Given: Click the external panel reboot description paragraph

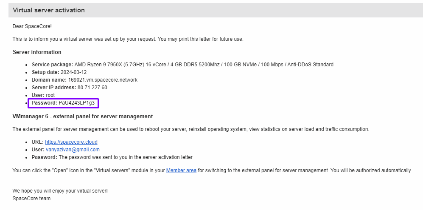Looking at the screenshot, I should tap(190, 129).
